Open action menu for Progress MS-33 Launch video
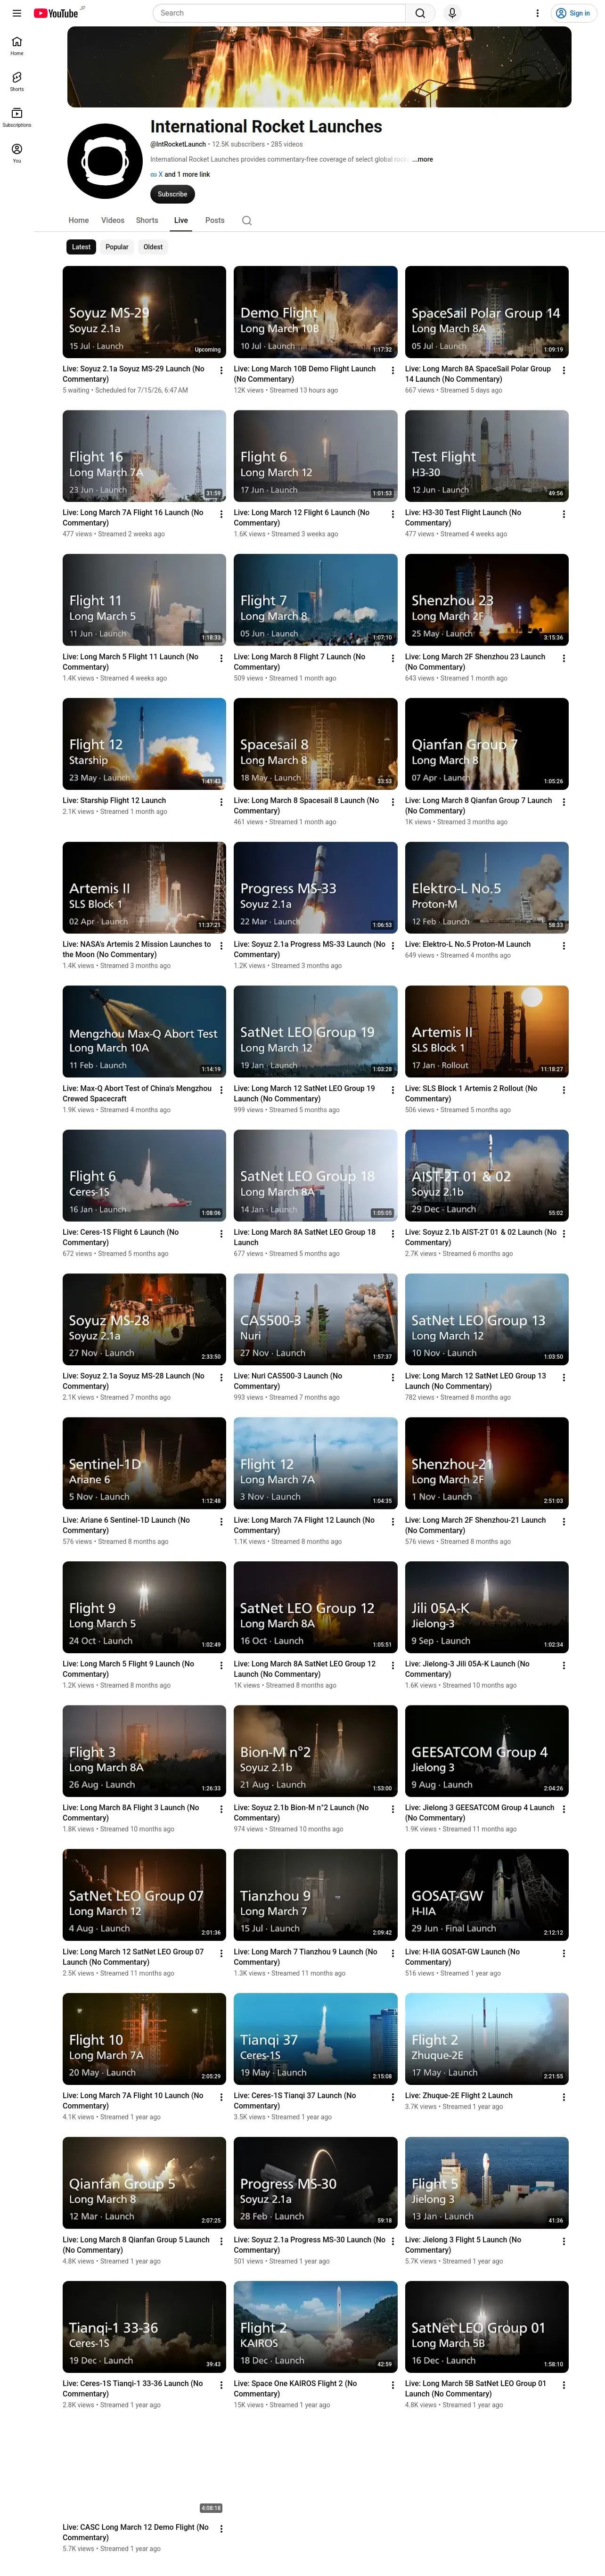This screenshot has width=605, height=2576. 392,946
